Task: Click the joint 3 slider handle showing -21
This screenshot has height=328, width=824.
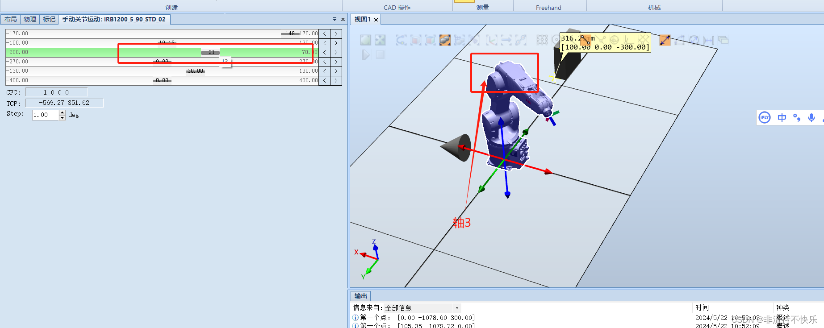Action: tap(210, 52)
